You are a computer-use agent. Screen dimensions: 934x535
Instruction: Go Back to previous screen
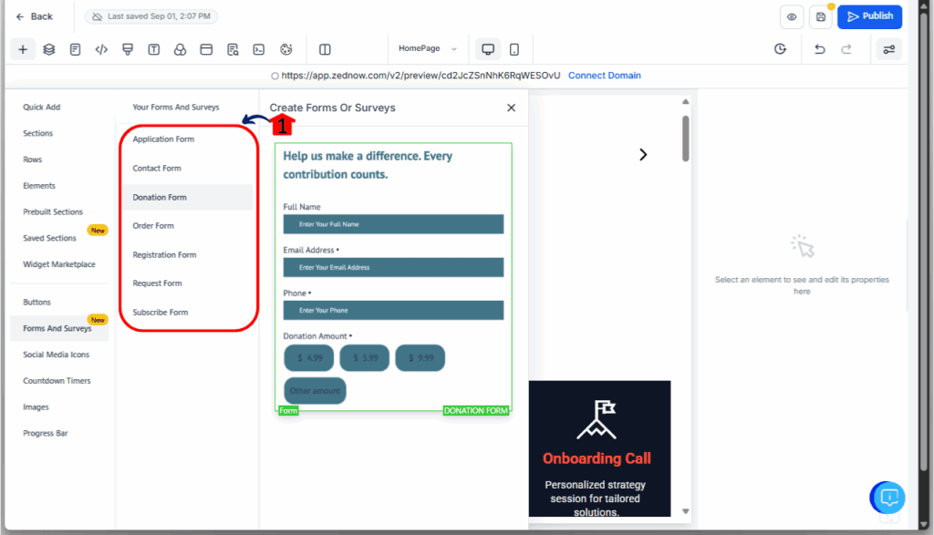tap(34, 16)
